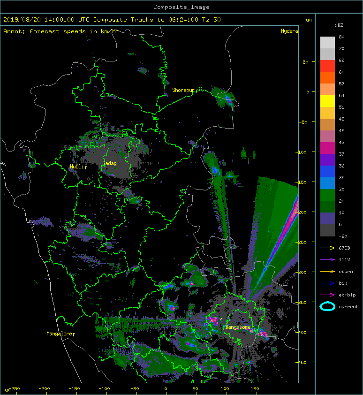Click the blue storm cell east of Shorapur
The image size is (363, 395).
click(x=228, y=99)
